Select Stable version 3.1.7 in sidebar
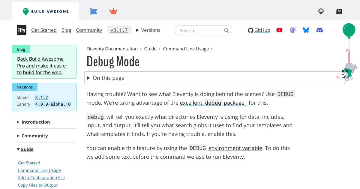The height and width of the screenshot is (189, 360). [x=41, y=97]
